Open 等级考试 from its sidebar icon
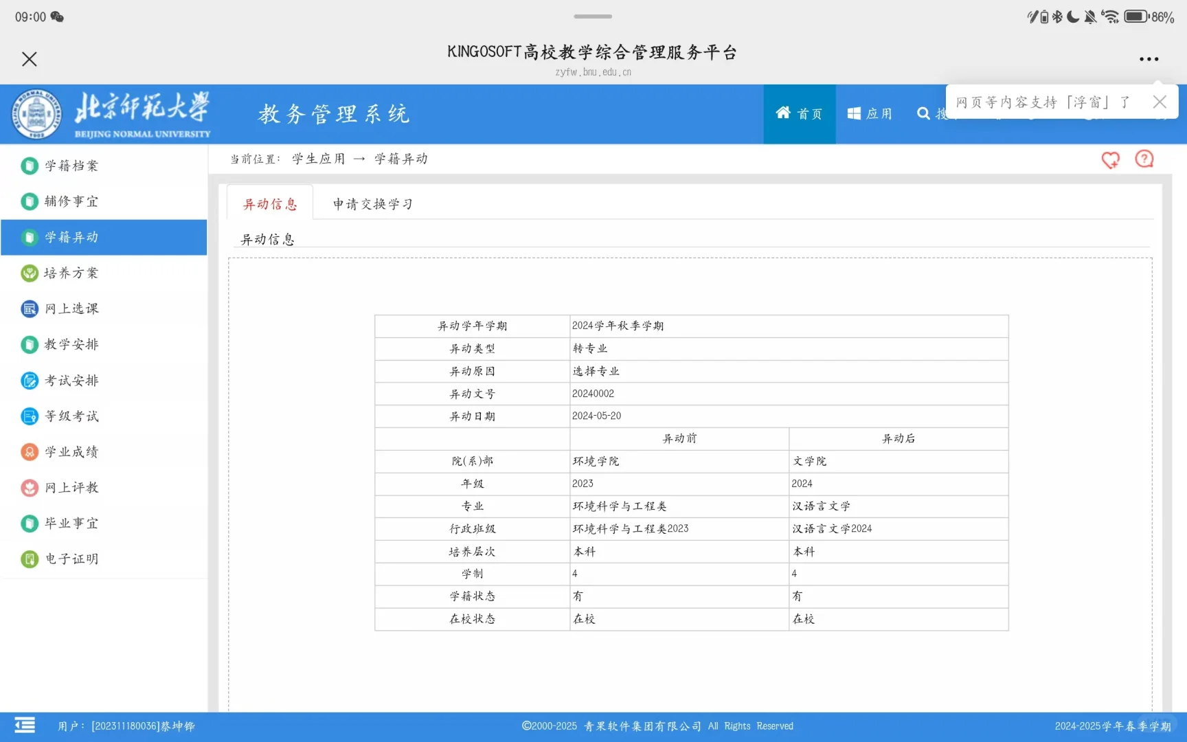This screenshot has height=742, width=1187. coord(29,416)
